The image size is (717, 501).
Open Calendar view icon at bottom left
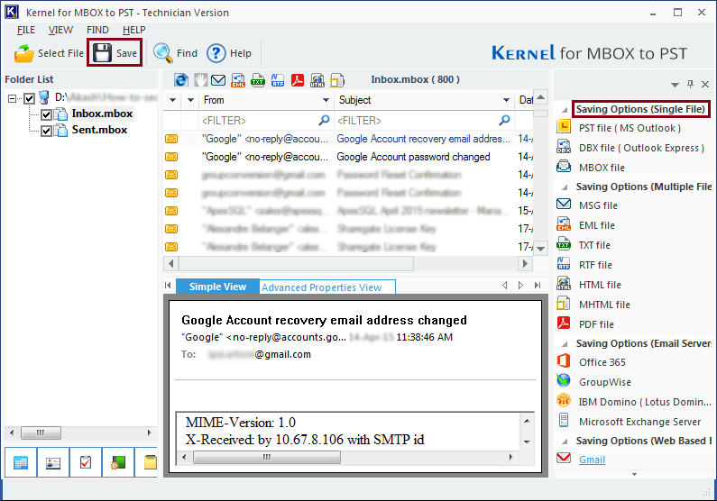21,462
